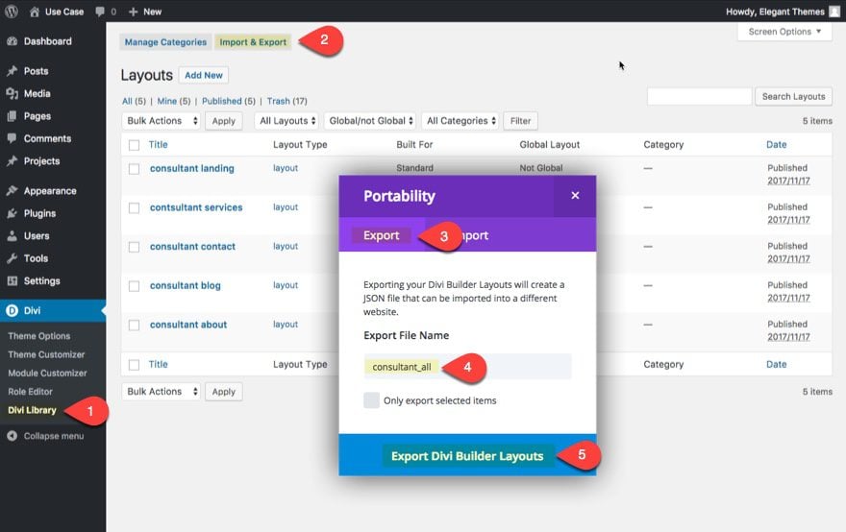Click the Divi circular D icon
Screen dimensions: 846x532
coord(12,310)
